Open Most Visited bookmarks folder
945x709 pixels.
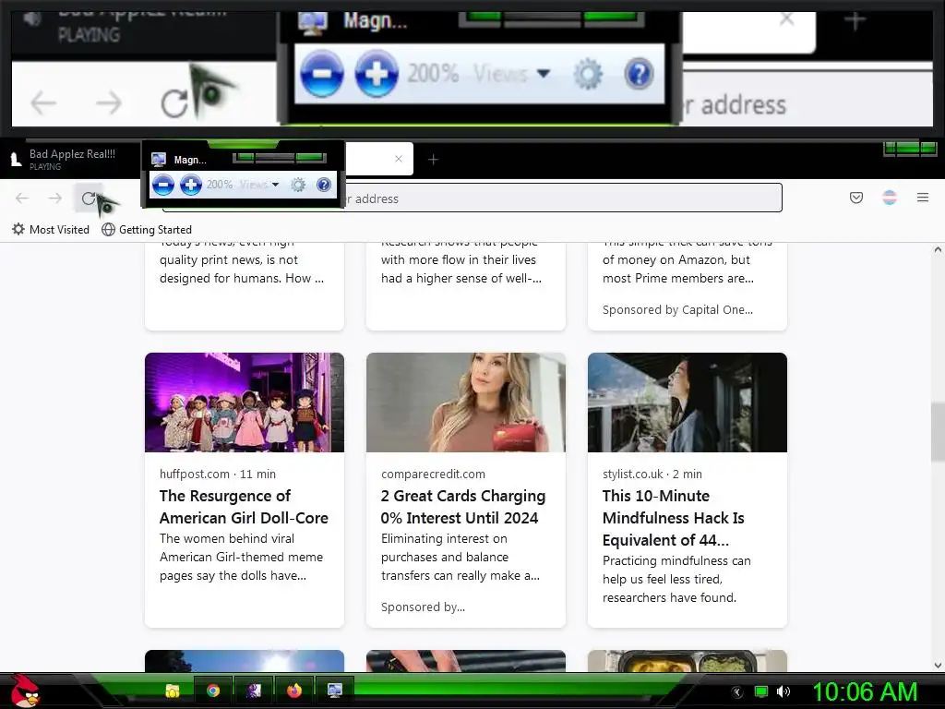click(52, 230)
